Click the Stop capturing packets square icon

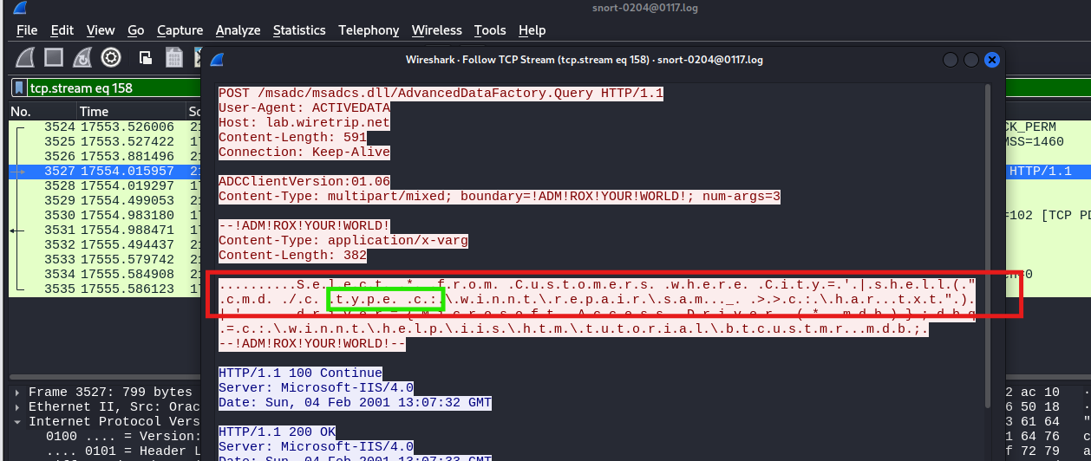click(54, 58)
